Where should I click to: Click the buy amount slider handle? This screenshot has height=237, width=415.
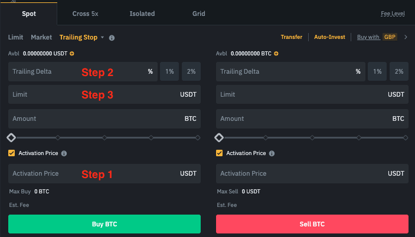pos(11,137)
